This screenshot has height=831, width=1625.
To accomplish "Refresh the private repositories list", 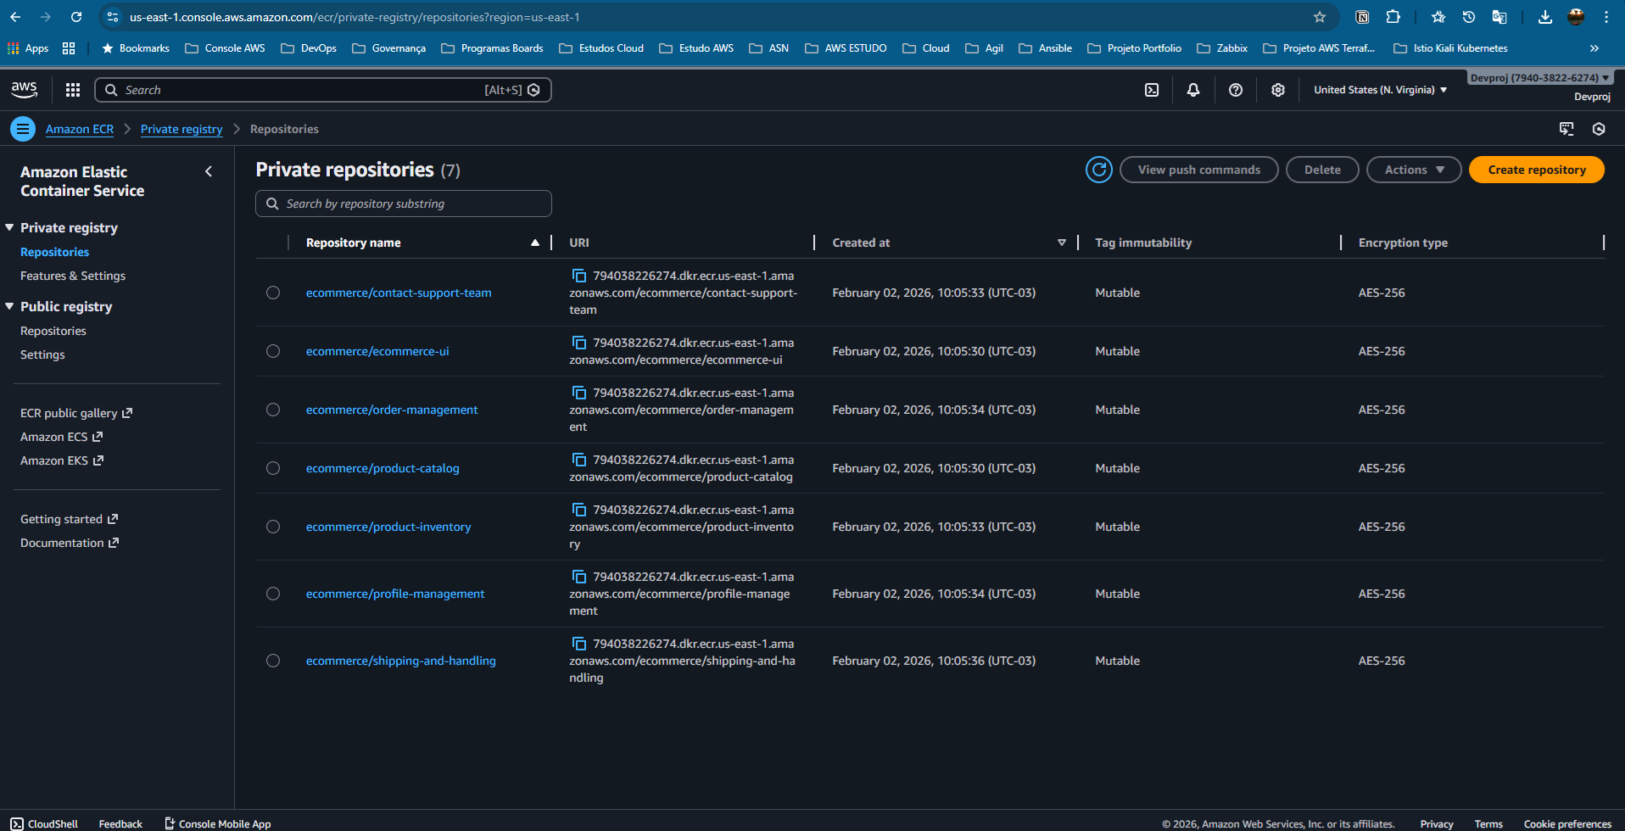I will coord(1099,170).
